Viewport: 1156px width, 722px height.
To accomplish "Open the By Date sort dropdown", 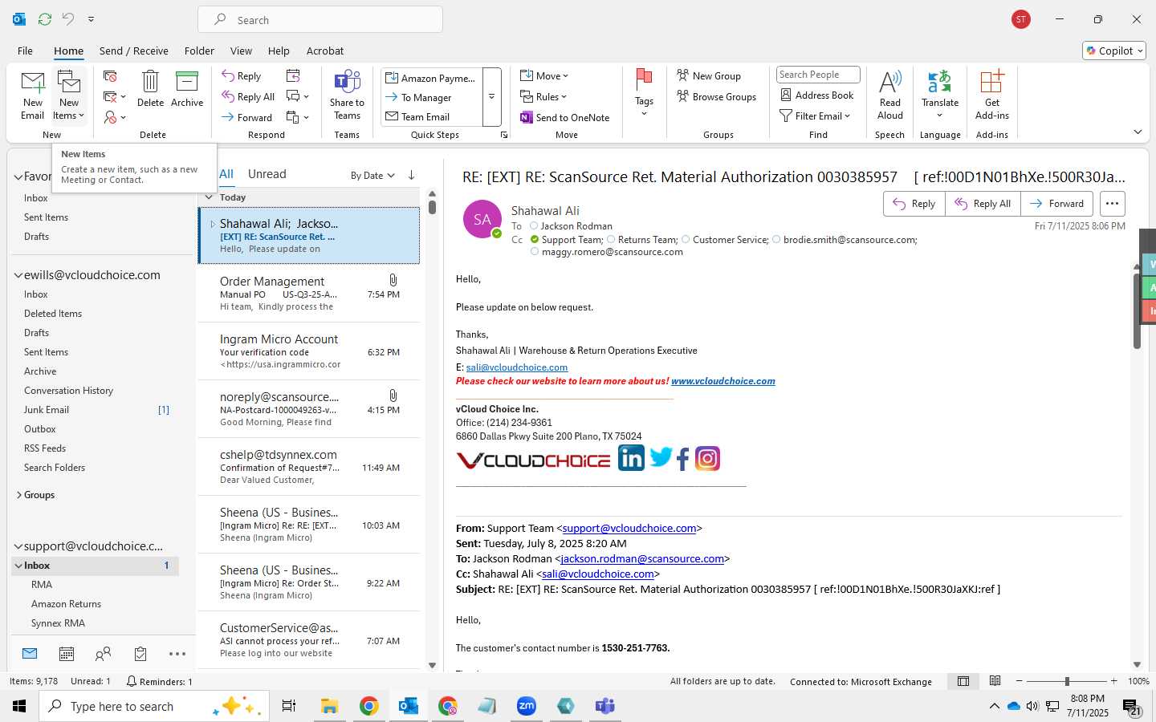I will pos(372,175).
